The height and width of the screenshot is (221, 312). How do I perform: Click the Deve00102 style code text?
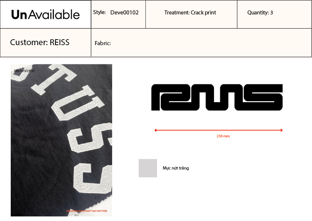click(124, 13)
